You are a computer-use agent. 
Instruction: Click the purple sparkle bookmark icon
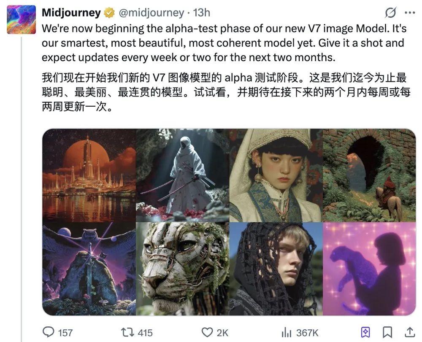pyautogui.click(x=365, y=332)
